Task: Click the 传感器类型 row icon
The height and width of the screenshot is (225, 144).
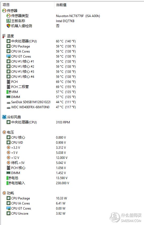Action: 9,16
